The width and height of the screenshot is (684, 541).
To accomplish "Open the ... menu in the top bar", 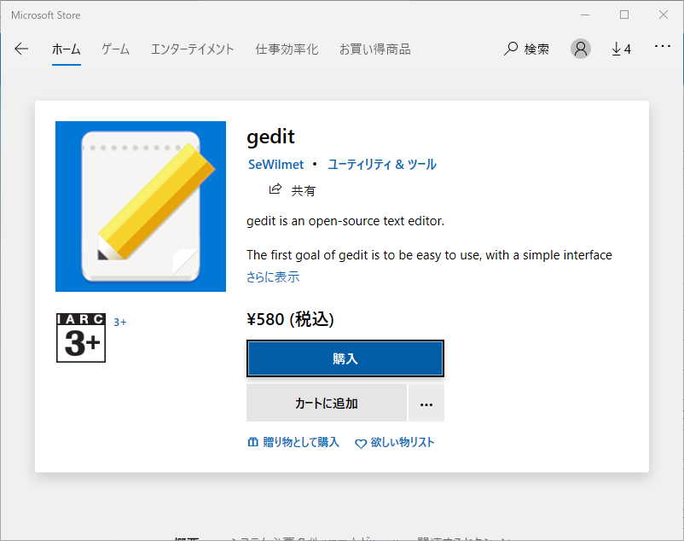I will click(x=663, y=49).
